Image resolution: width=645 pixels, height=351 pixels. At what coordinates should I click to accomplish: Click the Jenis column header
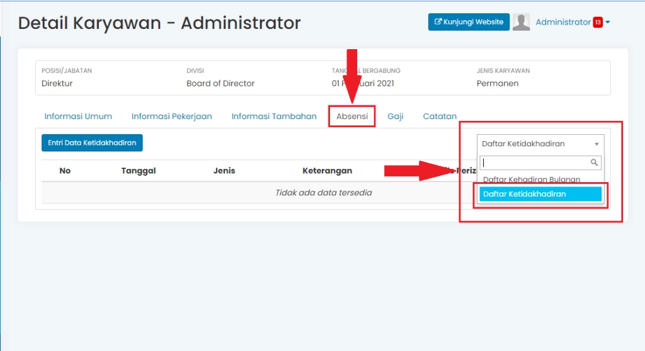(x=224, y=171)
